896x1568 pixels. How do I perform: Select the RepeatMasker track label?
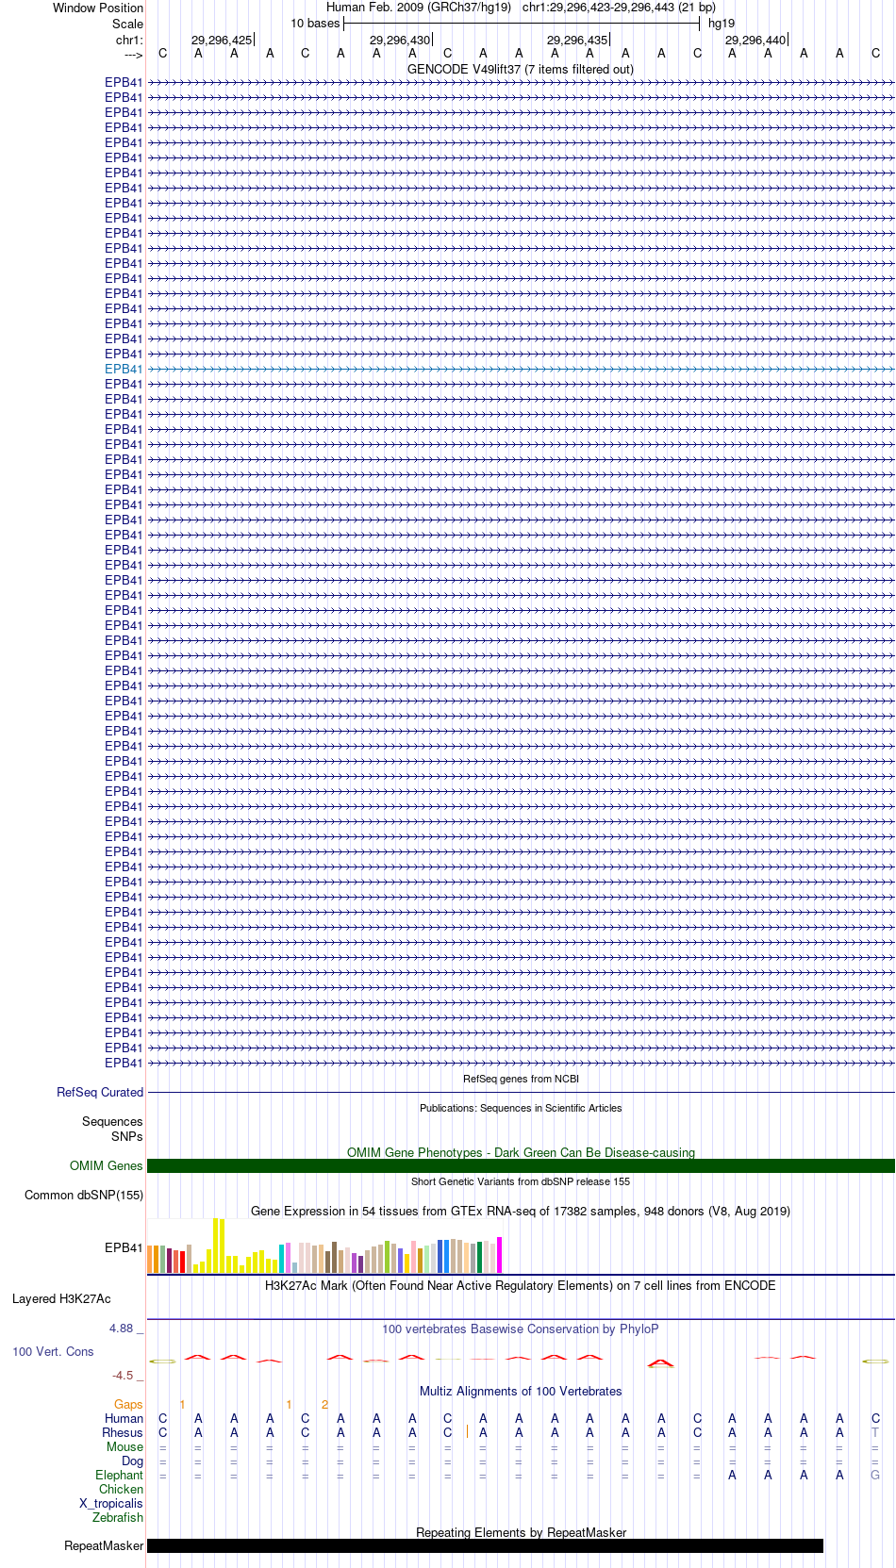tap(104, 1545)
